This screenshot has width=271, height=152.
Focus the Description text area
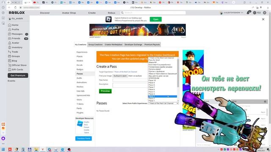pos(130,85)
